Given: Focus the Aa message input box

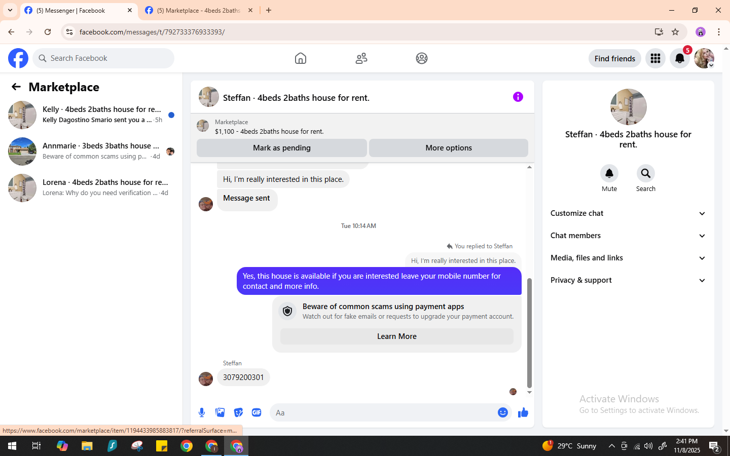Looking at the screenshot, I should 383,412.
